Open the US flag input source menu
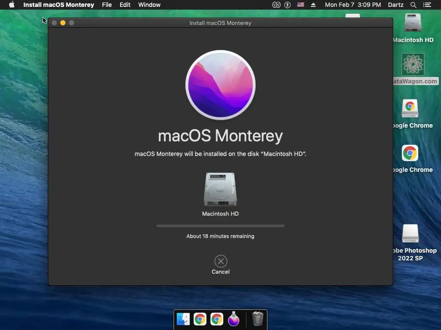Image resolution: width=441 pixels, height=330 pixels. tap(301, 4)
